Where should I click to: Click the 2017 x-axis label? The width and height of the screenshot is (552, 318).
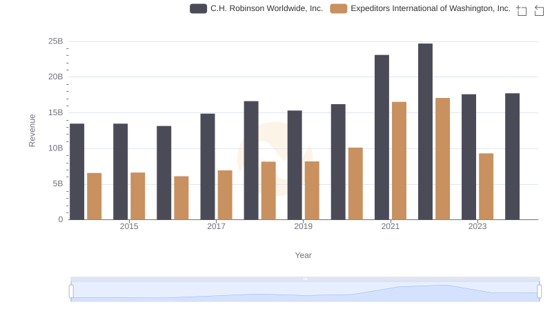pyautogui.click(x=216, y=226)
